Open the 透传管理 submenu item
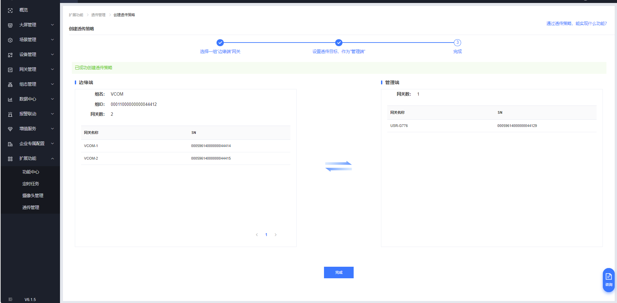The height and width of the screenshot is (303, 617). pos(31,207)
